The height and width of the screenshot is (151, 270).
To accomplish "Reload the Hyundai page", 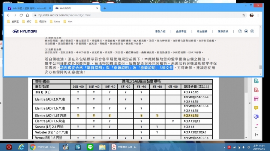I will [x=21, y=15].
